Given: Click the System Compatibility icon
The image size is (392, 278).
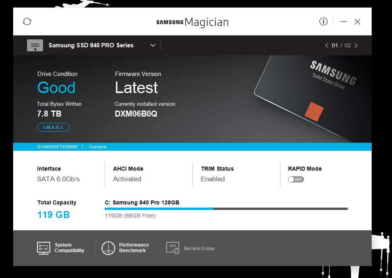Looking at the screenshot, I should coord(43,248).
